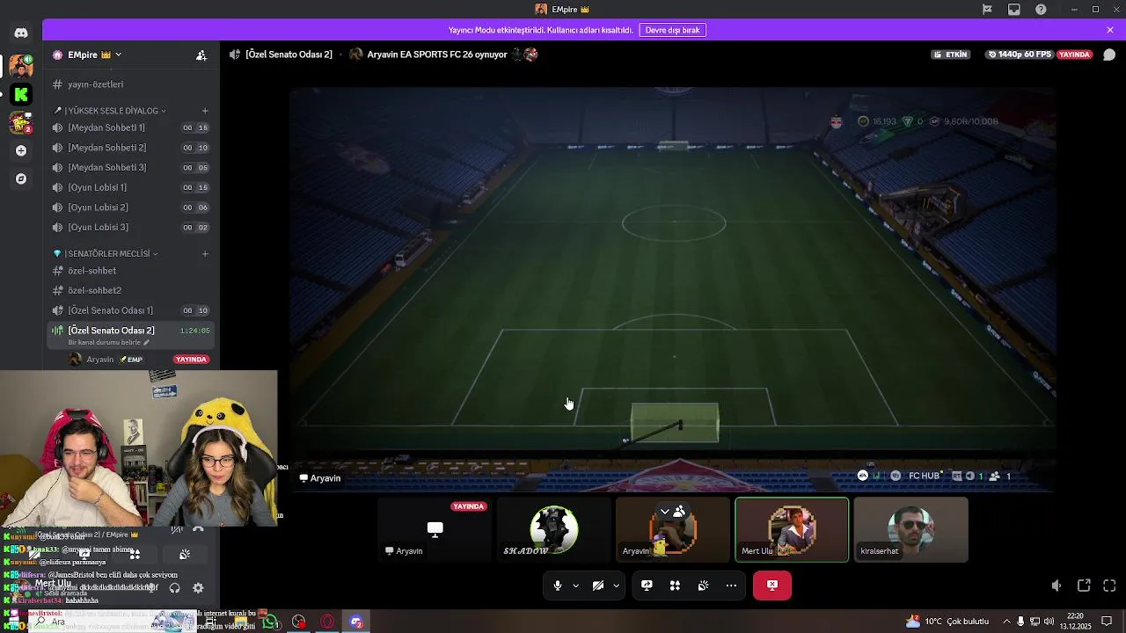Open taskbar clock showing 22:20
The height and width of the screenshot is (633, 1126).
tap(1075, 622)
